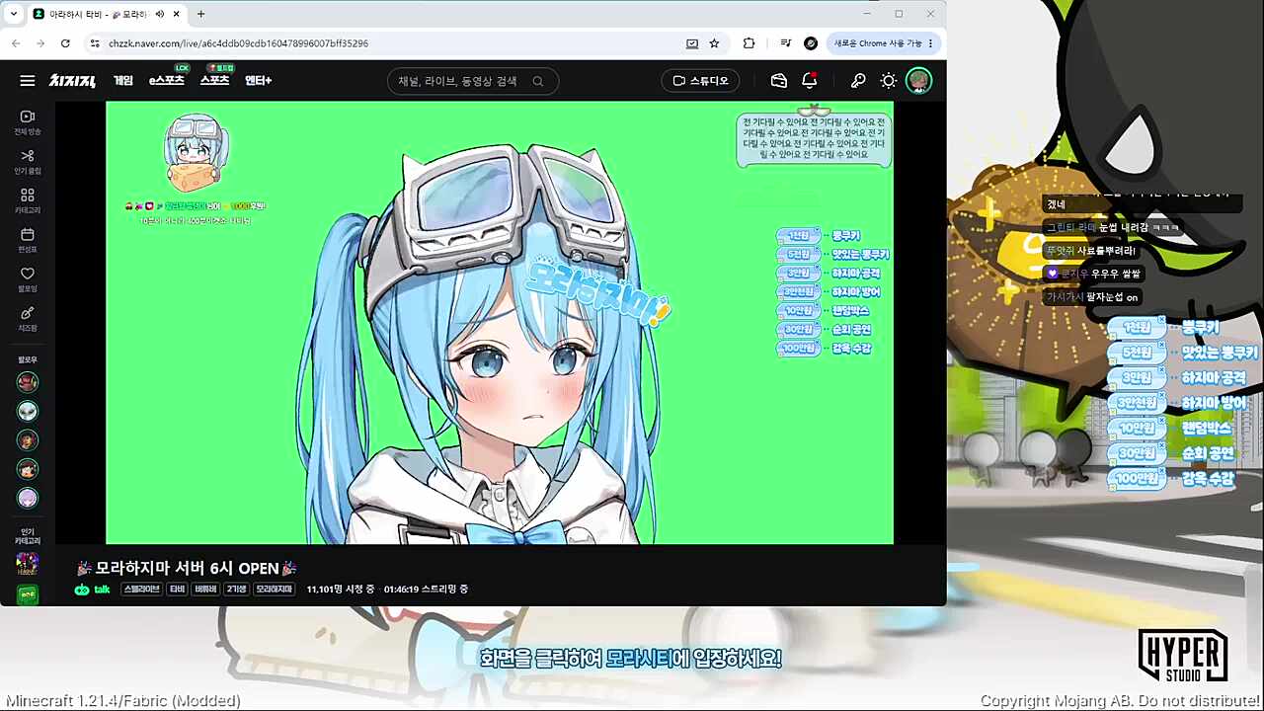The height and width of the screenshot is (711, 1264).
Task: Toggle the sun light/dark theme icon
Action: coord(889,81)
